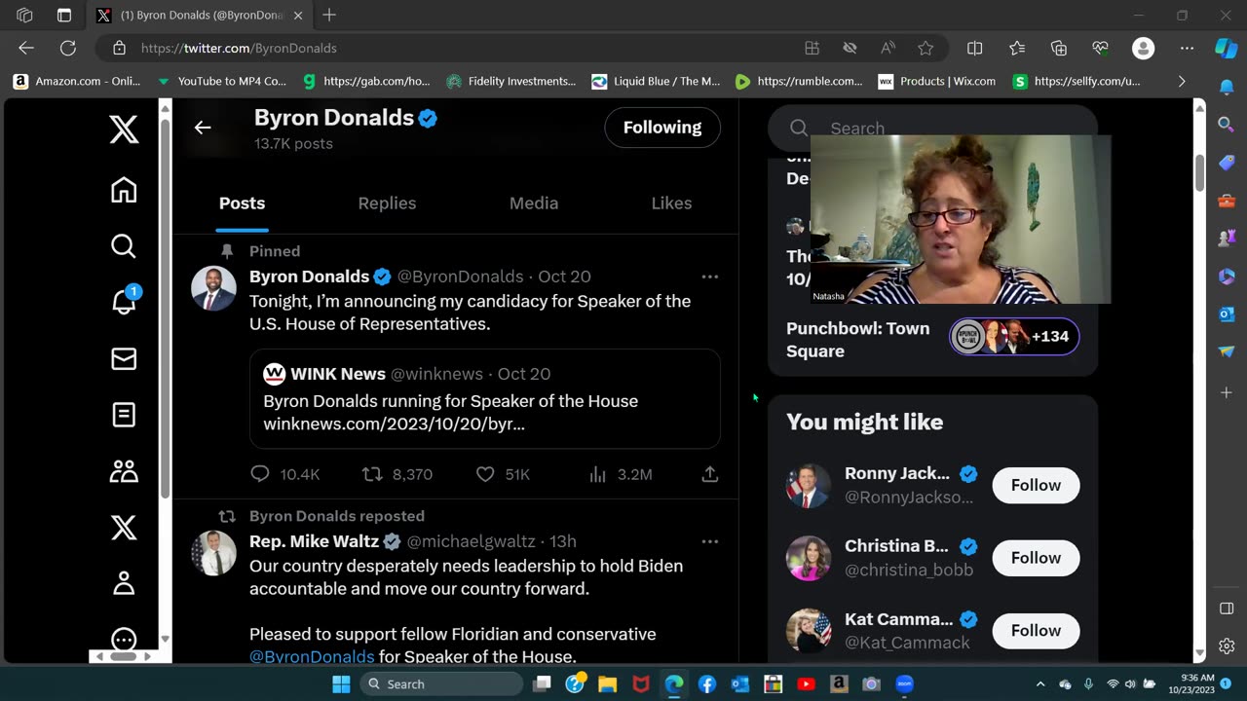Image resolution: width=1247 pixels, height=701 pixels.
Task: Click Edge sidebar search icon
Action: (1227, 124)
